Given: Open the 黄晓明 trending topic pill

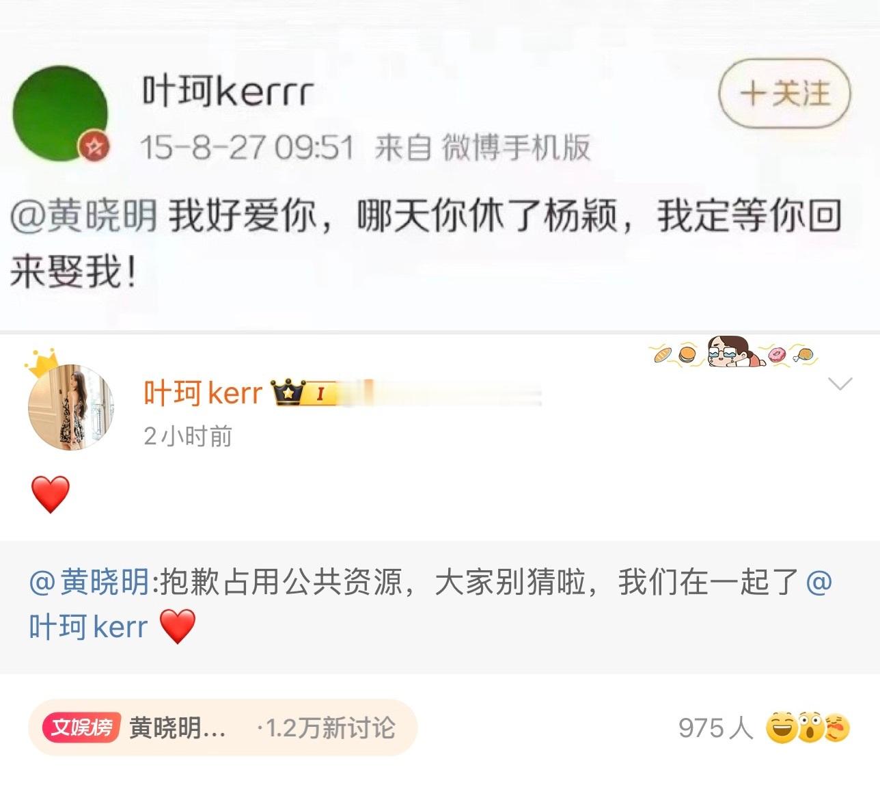Looking at the screenshot, I should pos(223,728).
